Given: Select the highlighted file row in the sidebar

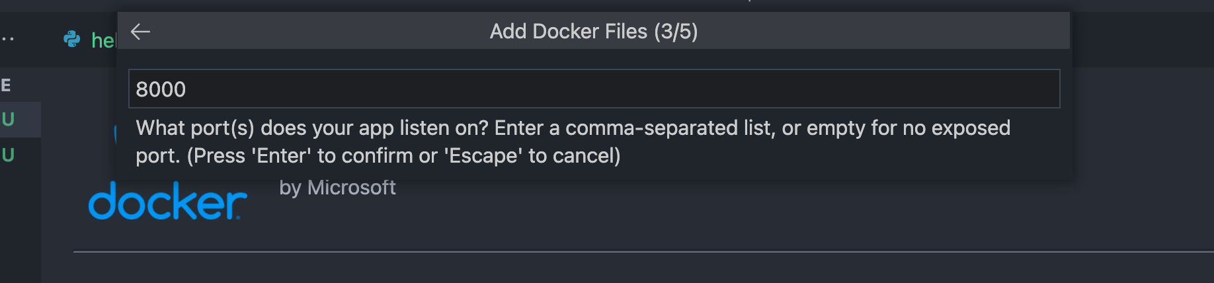Looking at the screenshot, I should coord(20,120).
